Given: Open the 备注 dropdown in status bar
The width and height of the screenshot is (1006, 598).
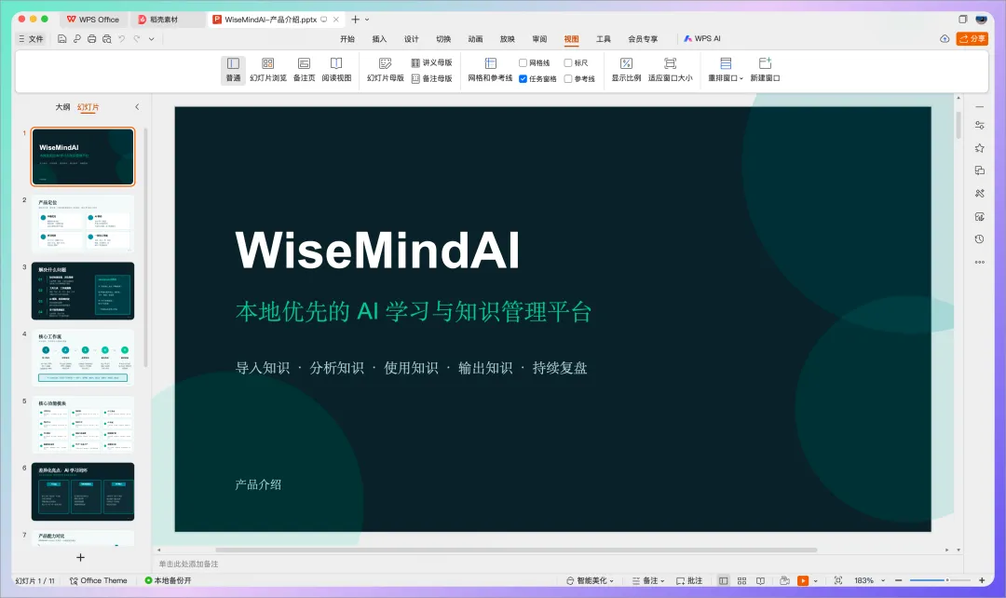Looking at the screenshot, I should click(648, 580).
